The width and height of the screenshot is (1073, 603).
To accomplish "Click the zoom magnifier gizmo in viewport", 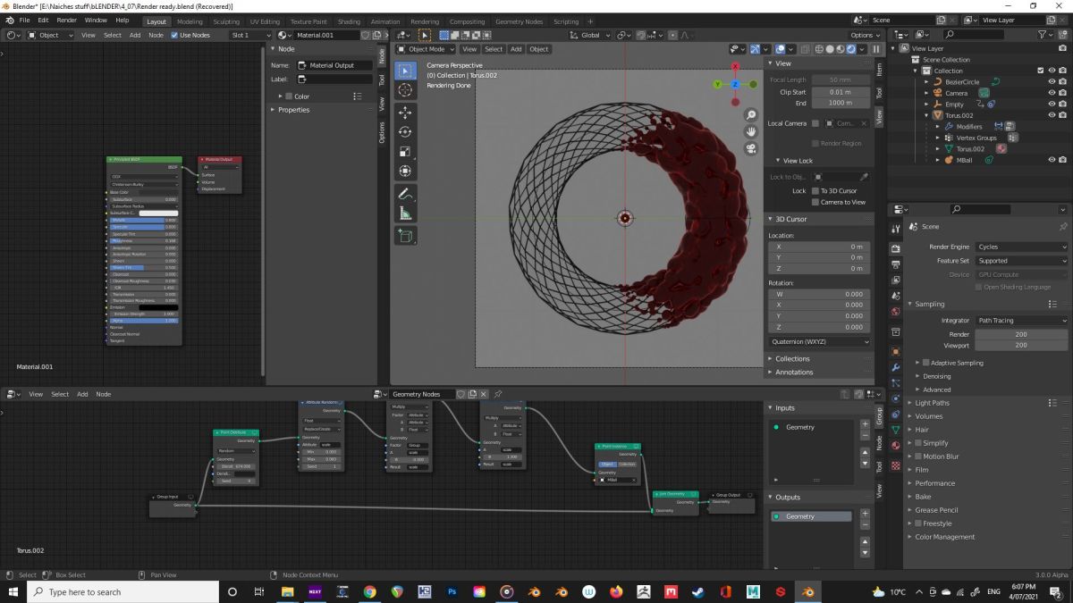I will tap(751, 115).
